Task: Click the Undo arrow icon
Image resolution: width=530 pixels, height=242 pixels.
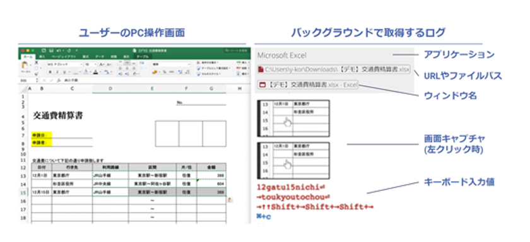Action: coord(58,50)
